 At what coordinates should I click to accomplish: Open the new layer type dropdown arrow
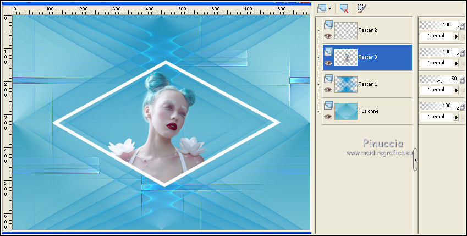329,9
